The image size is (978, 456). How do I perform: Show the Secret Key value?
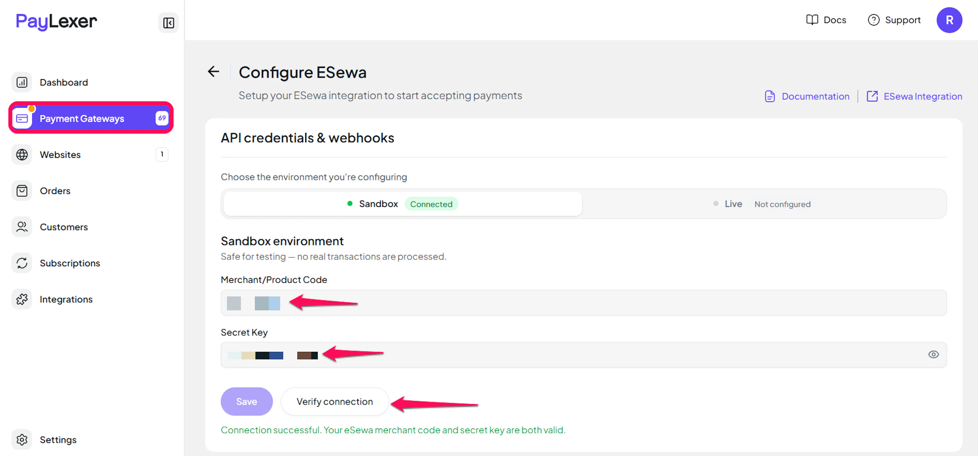(x=933, y=354)
